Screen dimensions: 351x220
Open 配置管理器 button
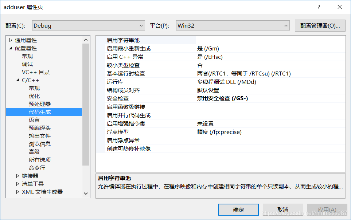[320, 26]
